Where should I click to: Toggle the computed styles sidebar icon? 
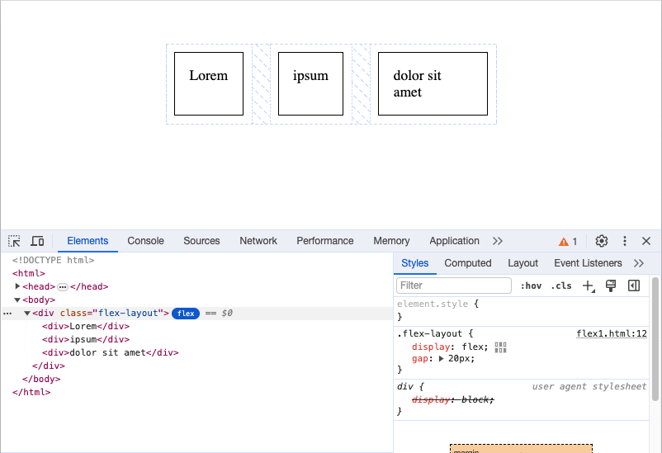[x=634, y=285]
